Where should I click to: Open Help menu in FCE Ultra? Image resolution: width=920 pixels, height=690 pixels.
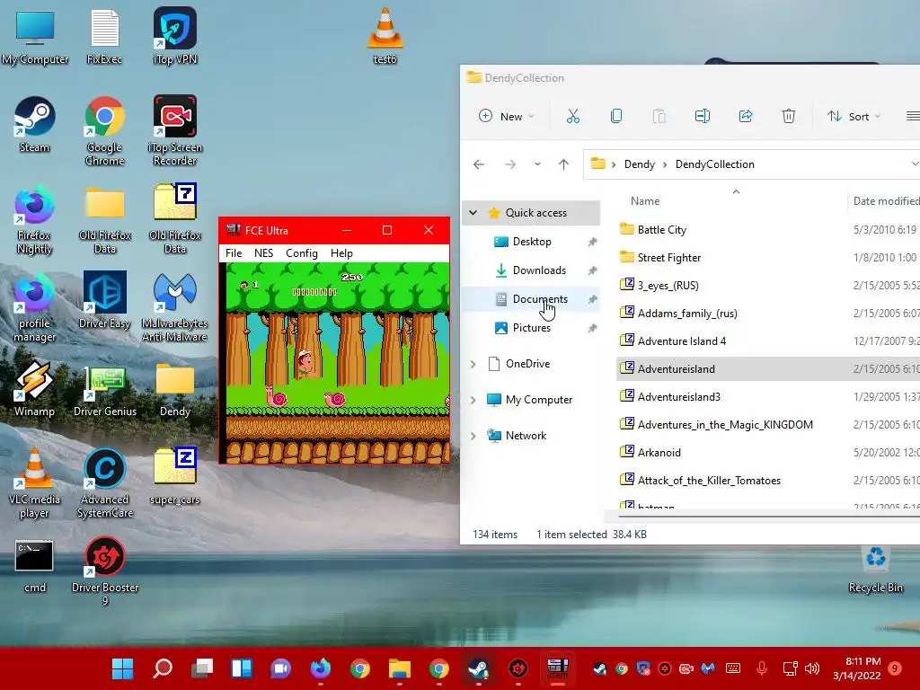341,252
